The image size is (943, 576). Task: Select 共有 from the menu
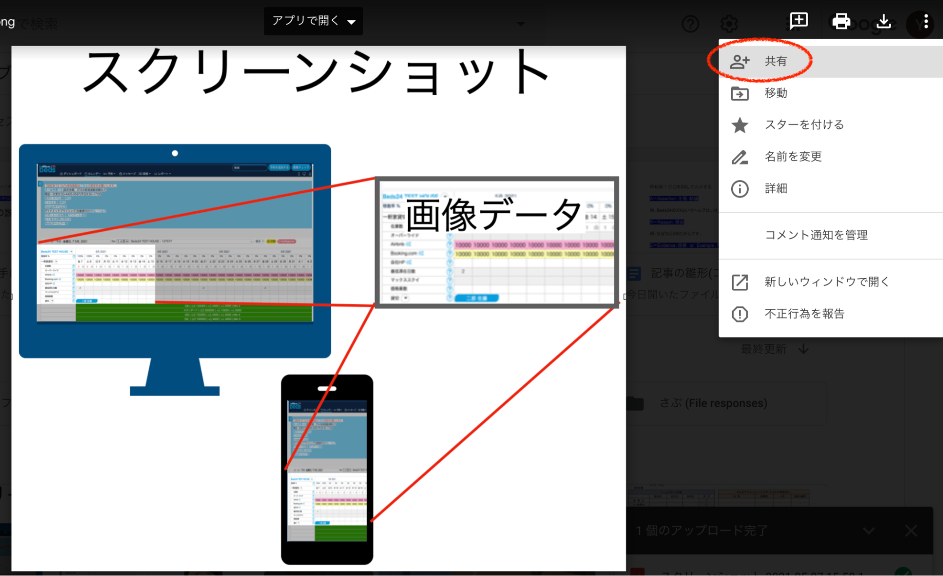coord(776,61)
